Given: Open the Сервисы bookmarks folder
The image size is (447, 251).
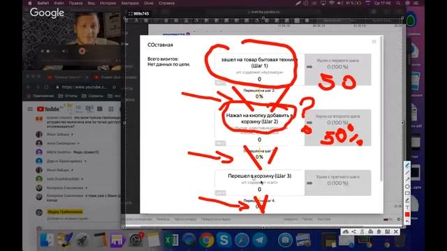Looking at the screenshot, I should point(93,96).
